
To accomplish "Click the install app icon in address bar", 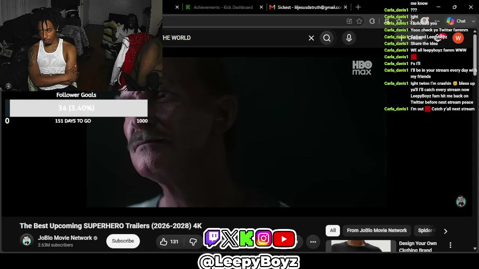I will point(349,21).
